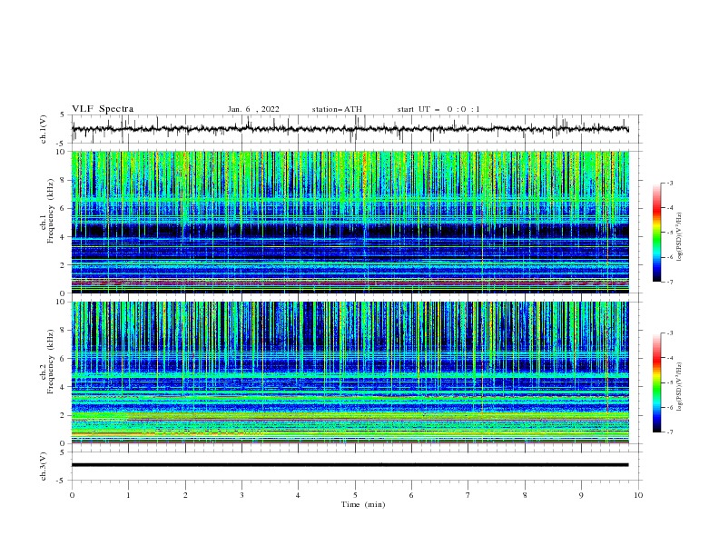Screen dimensions: 719x556
Task: Click the time axis tick label '5'
Action: click(x=355, y=495)
